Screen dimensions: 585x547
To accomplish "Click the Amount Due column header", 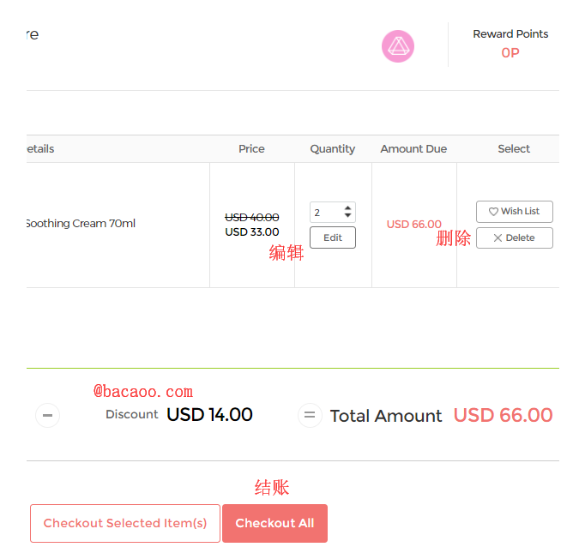I will point(413,149).
